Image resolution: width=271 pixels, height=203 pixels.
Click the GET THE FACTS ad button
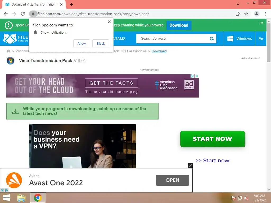111,83
